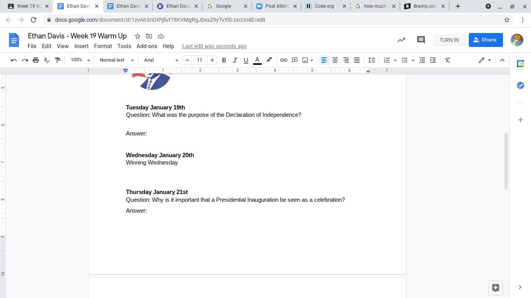
Task: Open the text color picker
Action: (x=257, y=60)
